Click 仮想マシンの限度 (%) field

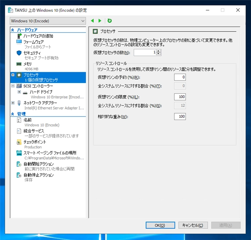point(180,97)
